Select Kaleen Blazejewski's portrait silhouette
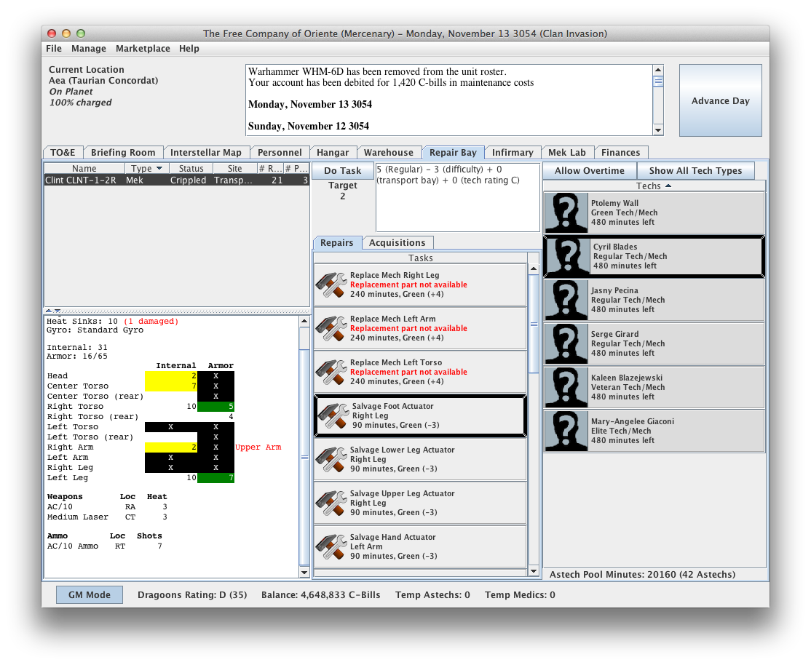 (x=566, y=387)
